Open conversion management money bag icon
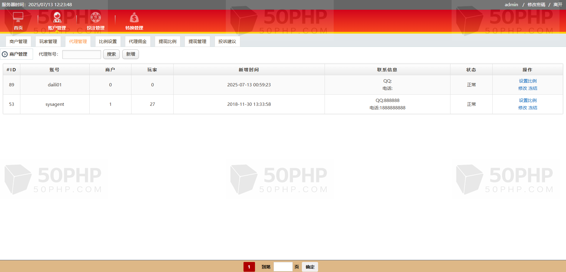 134,18
